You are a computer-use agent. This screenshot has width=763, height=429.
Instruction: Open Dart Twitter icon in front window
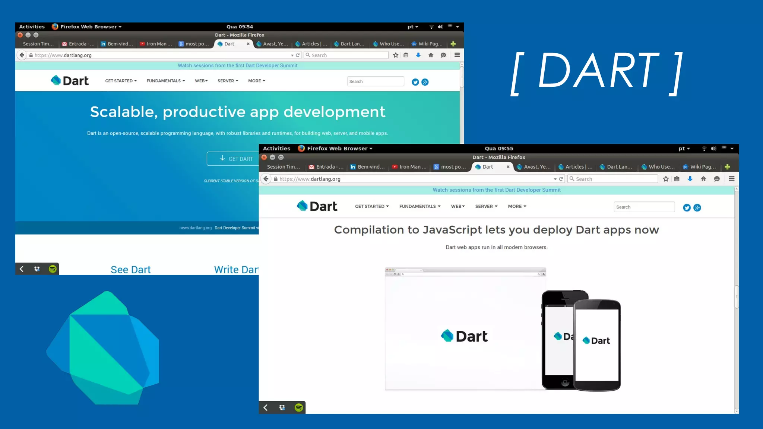tap(687, 208)
